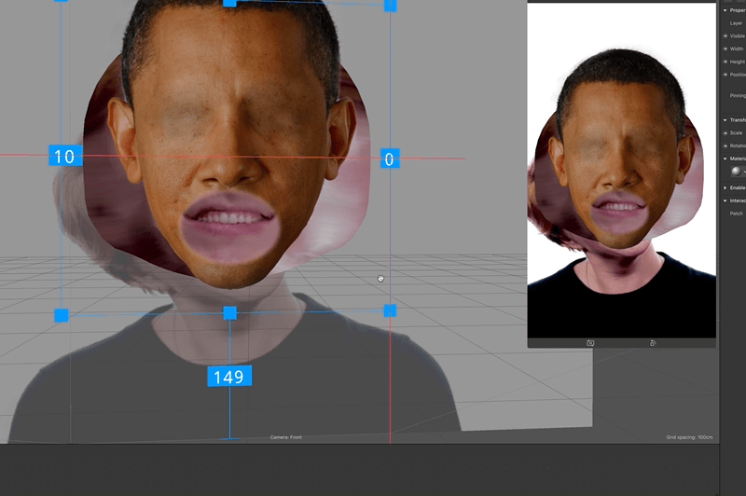The width and height of the screenshot is (746, 496).
Task: Click the Camera: Front viewport label
Action: 286,437
